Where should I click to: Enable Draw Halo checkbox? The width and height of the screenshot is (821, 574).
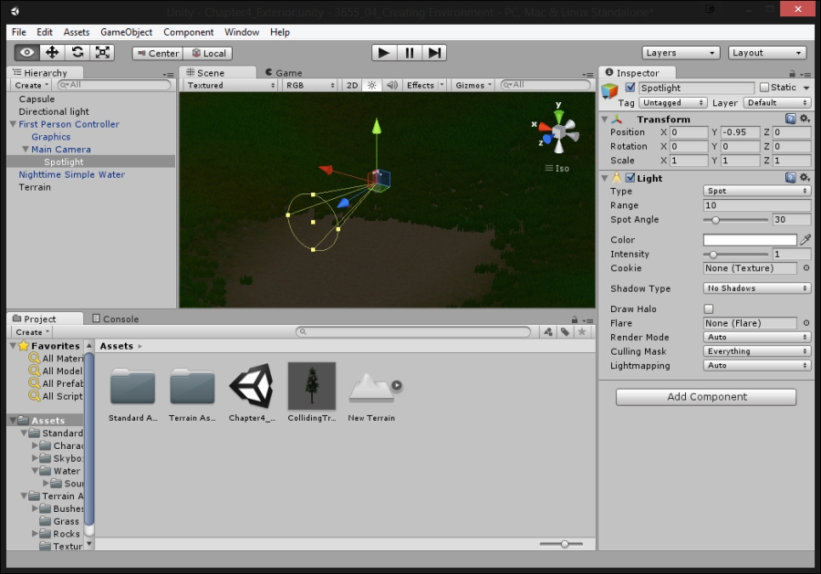[x=709, y=309]
